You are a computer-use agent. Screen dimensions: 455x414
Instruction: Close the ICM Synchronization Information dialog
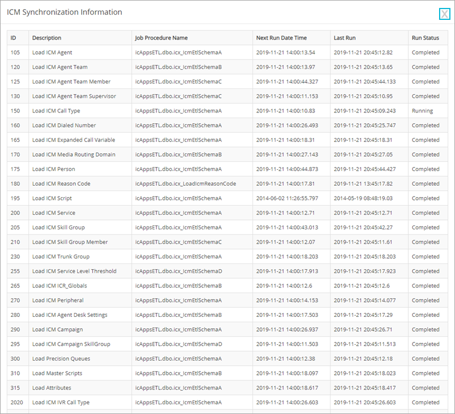(444, 14)
